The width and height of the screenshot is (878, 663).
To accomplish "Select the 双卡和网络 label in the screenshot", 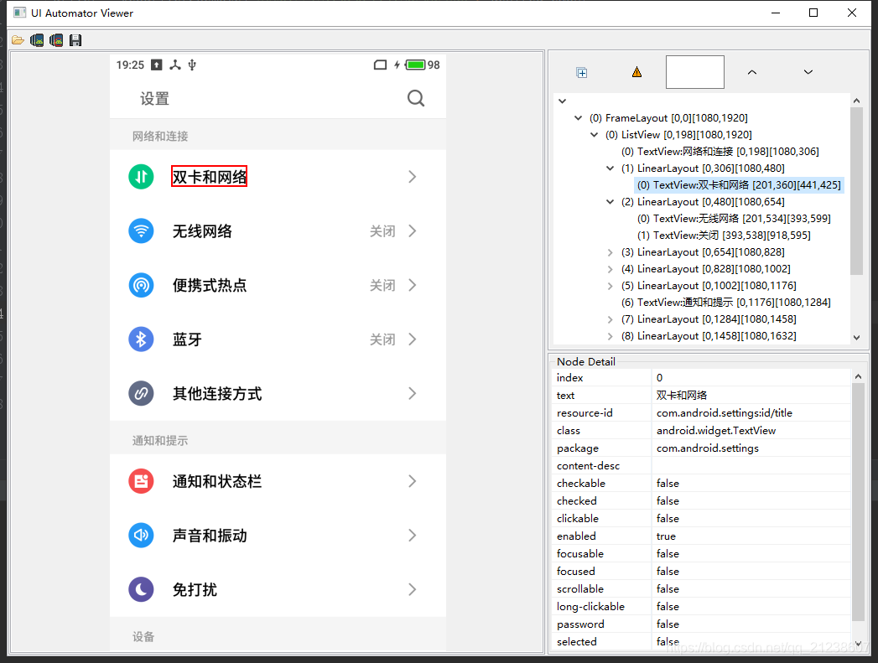I will pos(210,177).
